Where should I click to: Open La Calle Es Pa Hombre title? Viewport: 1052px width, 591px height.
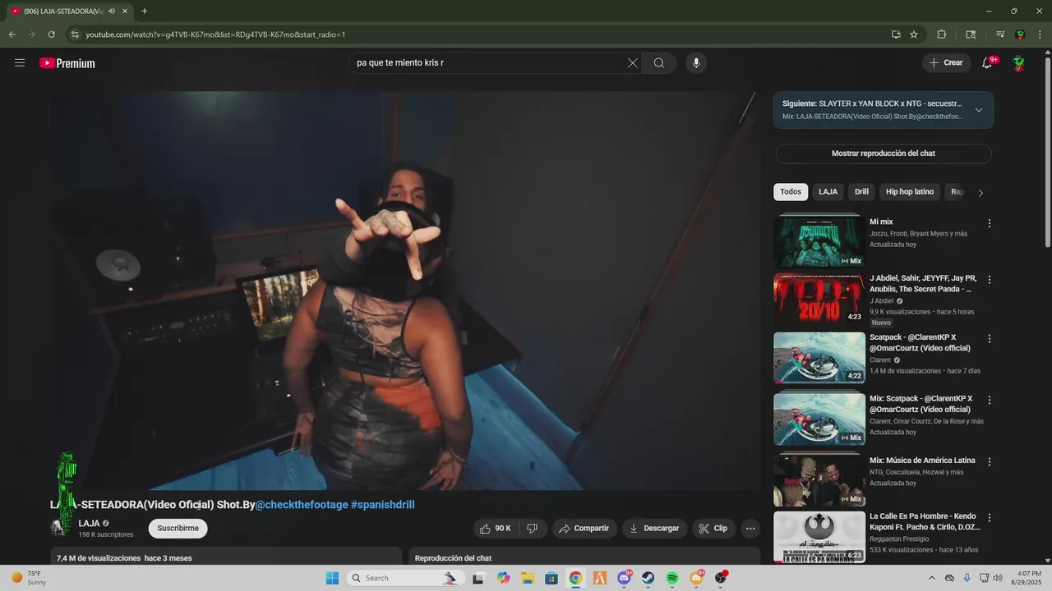point(925,522)
